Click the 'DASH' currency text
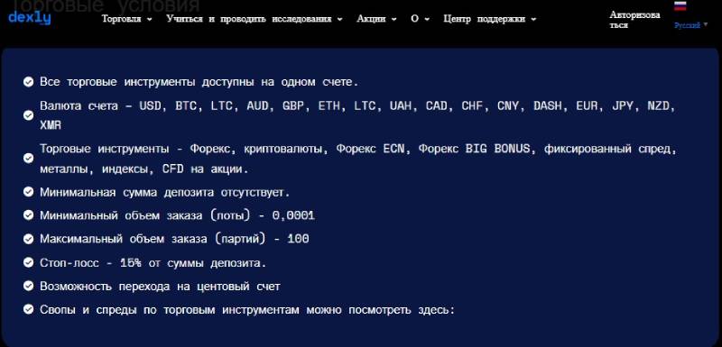The height and width of the screenshot is (347, 722). coord(548,106)
